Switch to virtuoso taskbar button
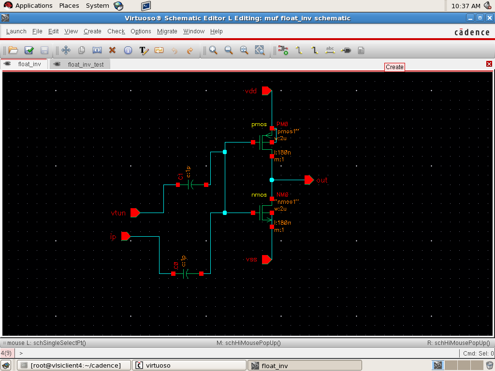495x371 pixels. tap(189, 365)
